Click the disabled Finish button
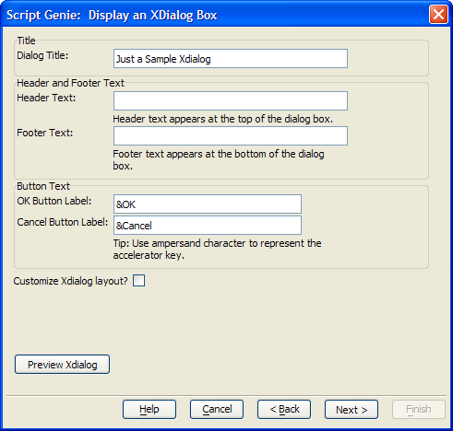453x431 pixels. pyautogui.click(x=419, y=410)
